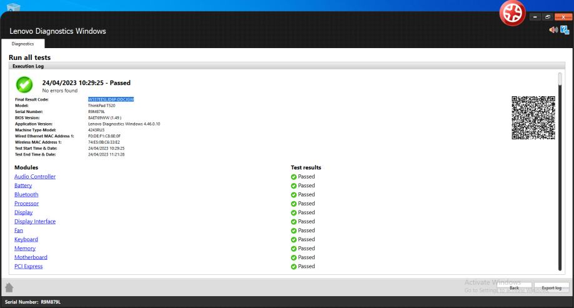Screen dimensions: 574x308
Task: Click the ThinkPad T520 model value
Action: tap(102, 106)
